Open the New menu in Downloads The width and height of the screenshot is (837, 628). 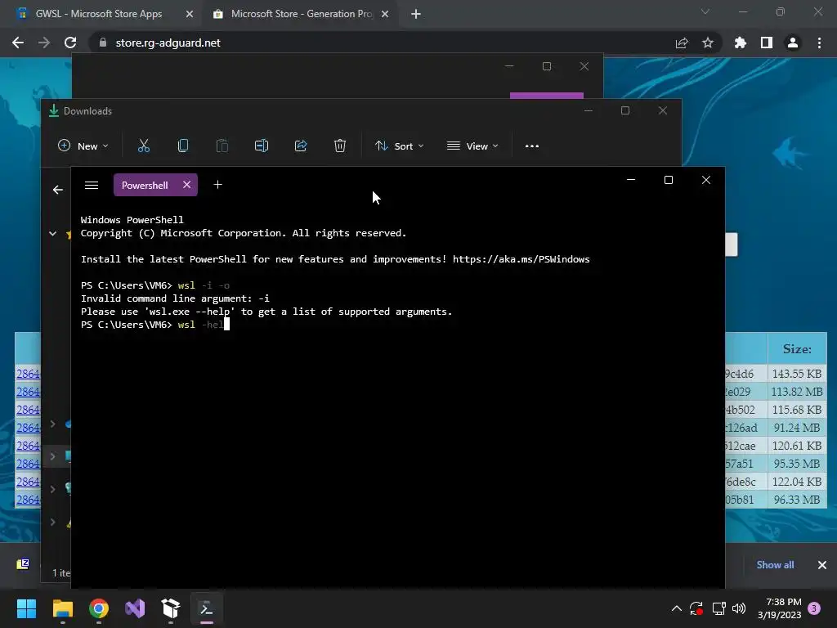[x=83, y=146]
